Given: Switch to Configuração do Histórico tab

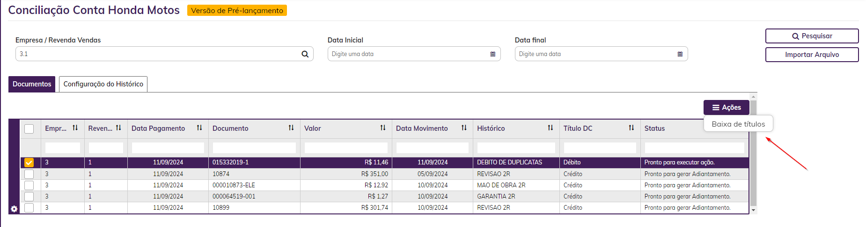Looking at the screenshot, I should (103, 84).
